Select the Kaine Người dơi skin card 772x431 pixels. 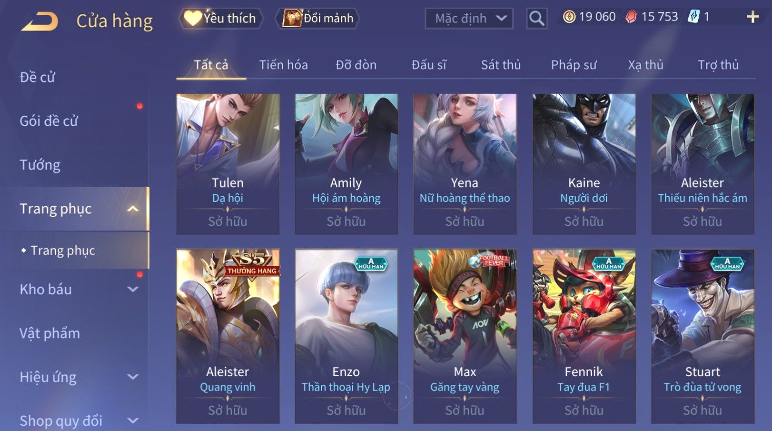[584, 164]
